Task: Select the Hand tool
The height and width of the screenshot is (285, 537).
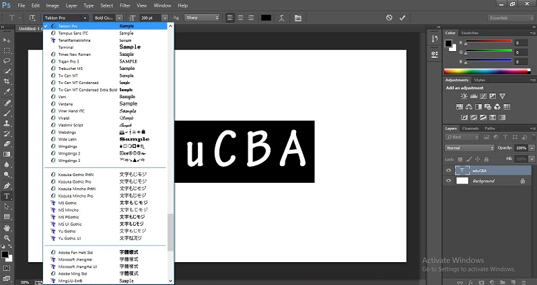Action: 7,227
